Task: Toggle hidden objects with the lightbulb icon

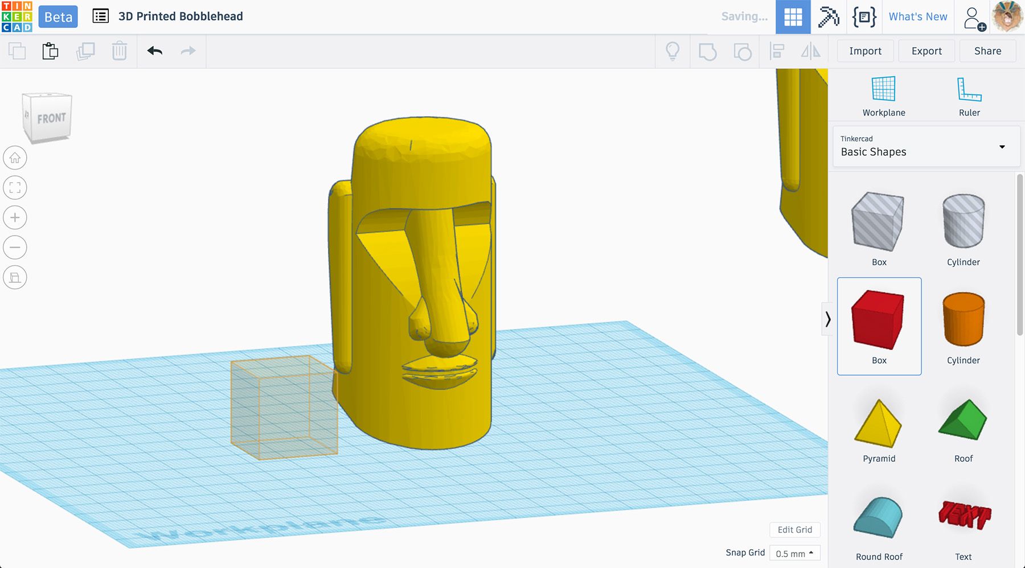Action: tap(673, 51)
